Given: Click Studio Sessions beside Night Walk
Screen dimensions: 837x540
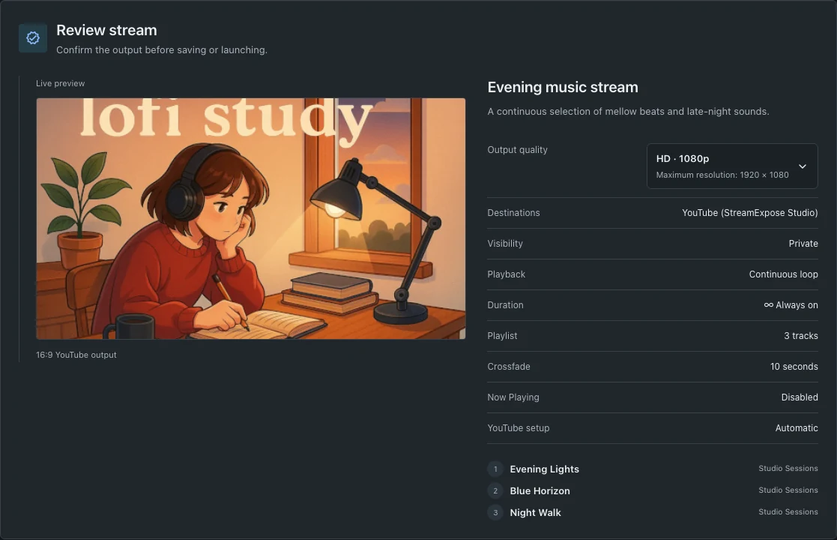Looking at the screenshot, I should click(788, 512).
